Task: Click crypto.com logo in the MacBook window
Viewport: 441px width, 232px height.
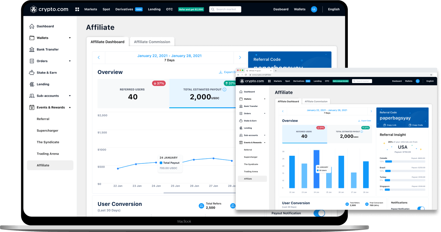Action: coord(49,9)
